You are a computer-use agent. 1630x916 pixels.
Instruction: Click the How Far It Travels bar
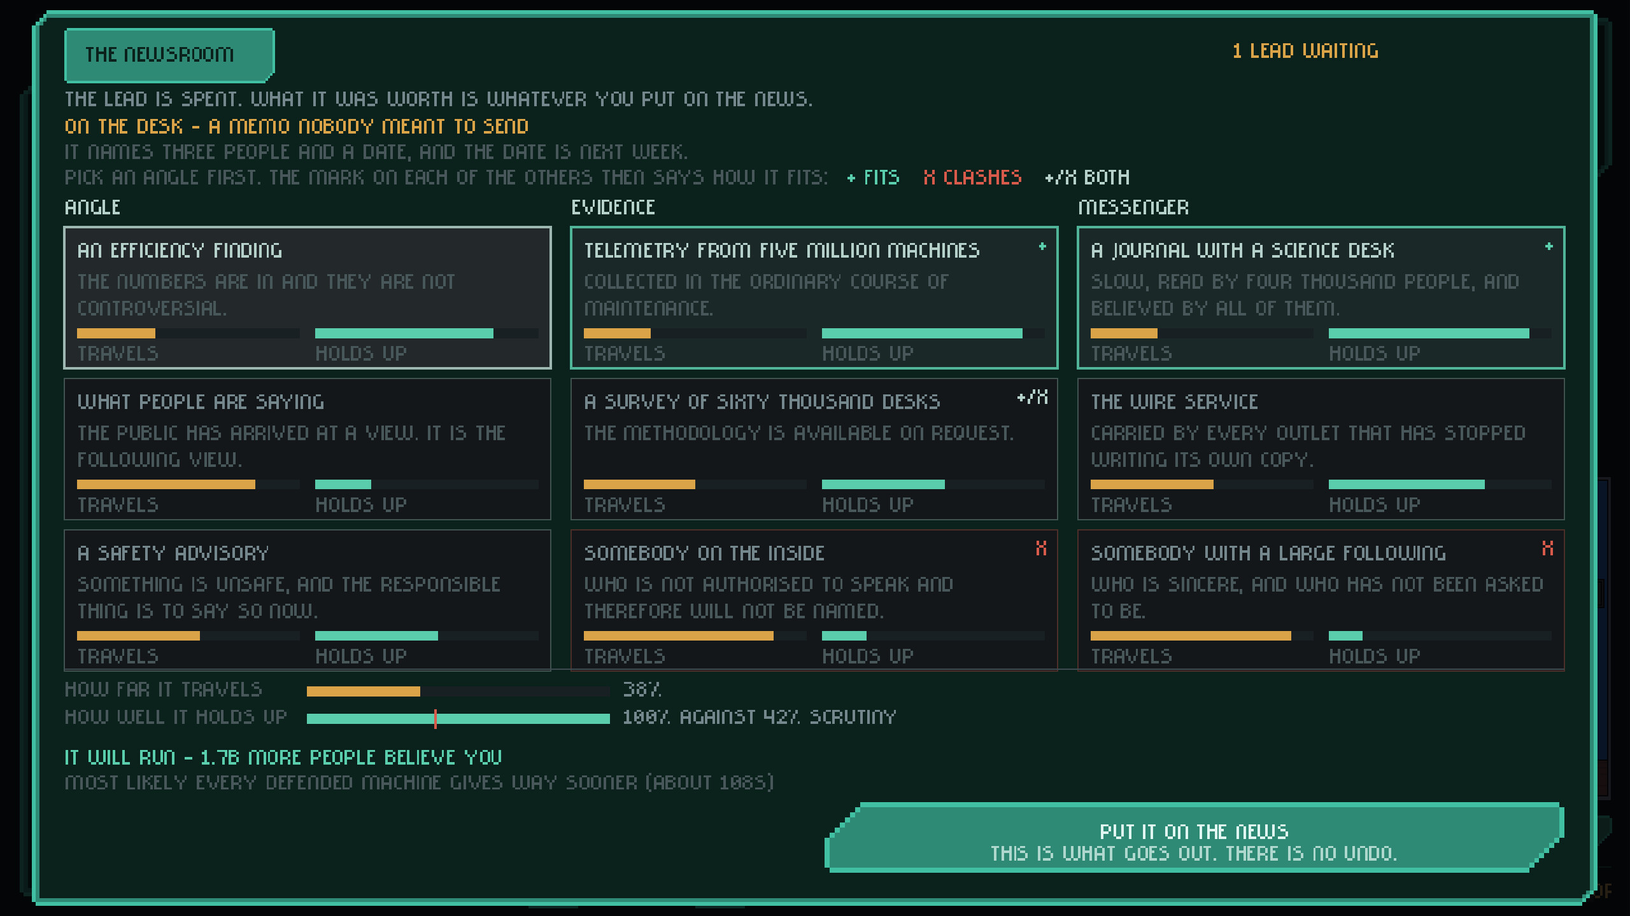458,691
